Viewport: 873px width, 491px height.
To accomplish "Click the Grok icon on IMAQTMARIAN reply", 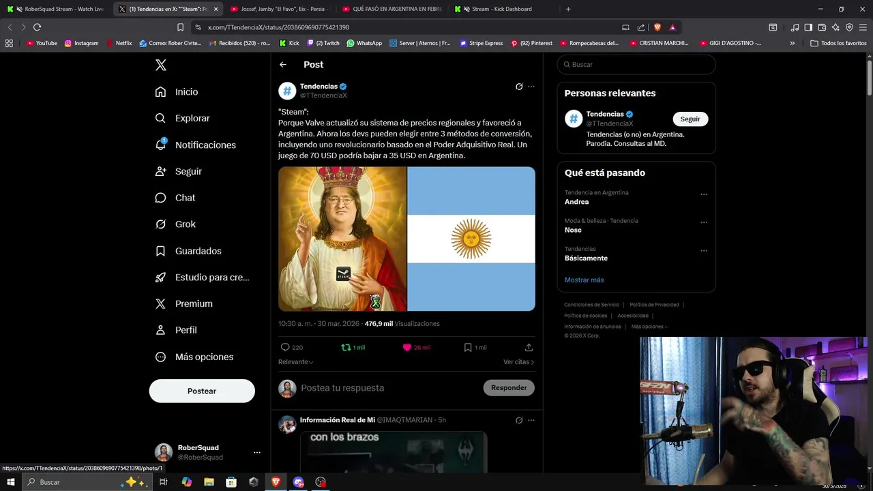I will (x=519, y=420).
